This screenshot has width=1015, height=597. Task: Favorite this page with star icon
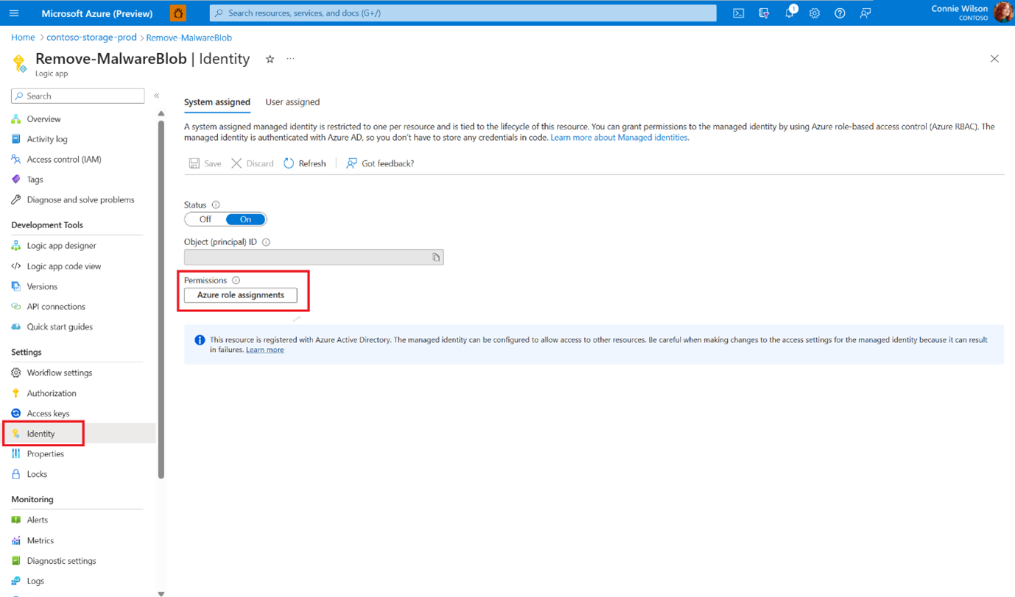[270, 60]
